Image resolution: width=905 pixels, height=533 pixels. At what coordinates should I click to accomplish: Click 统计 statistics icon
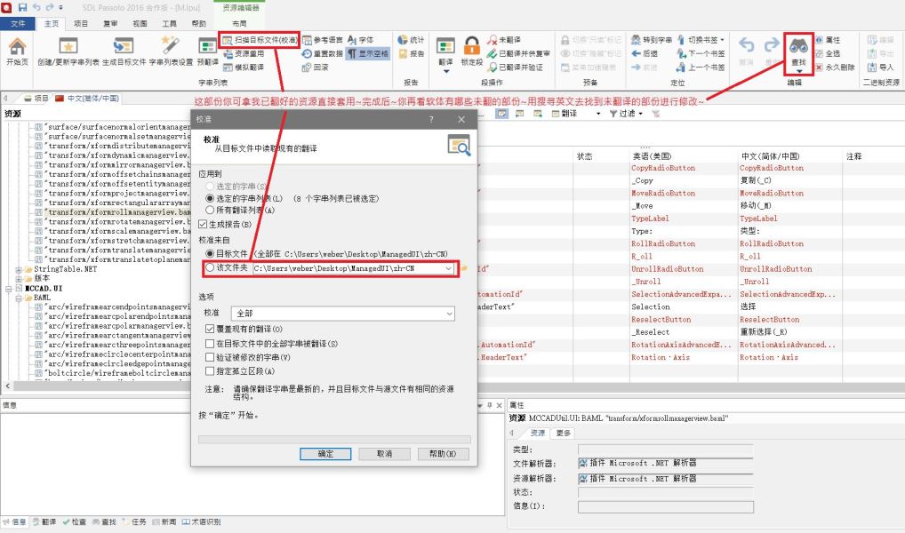[x=411, y=40]
